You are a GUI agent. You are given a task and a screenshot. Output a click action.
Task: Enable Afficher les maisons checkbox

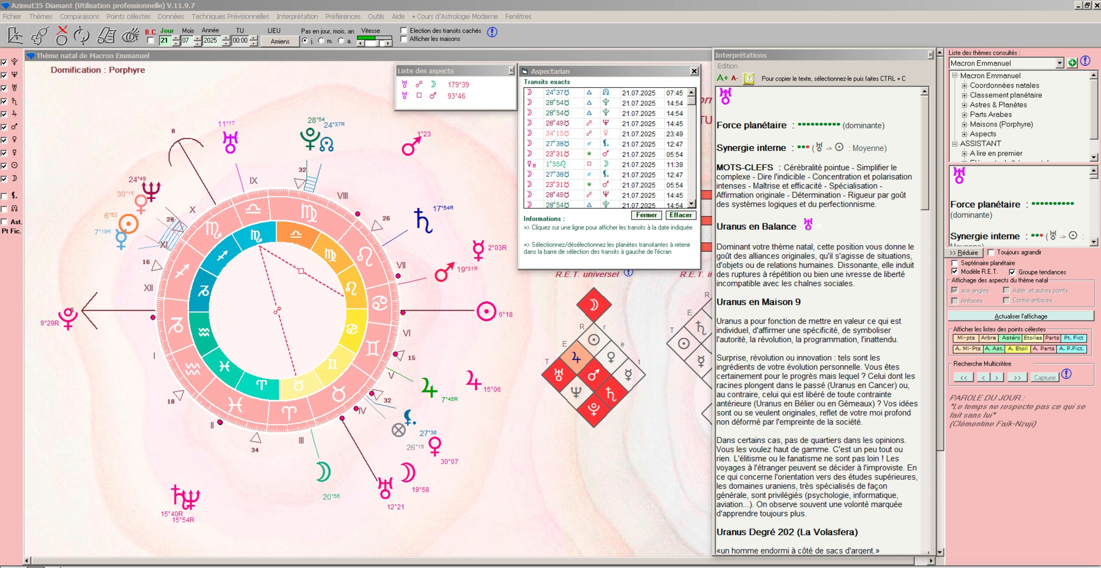coord(403,39)
